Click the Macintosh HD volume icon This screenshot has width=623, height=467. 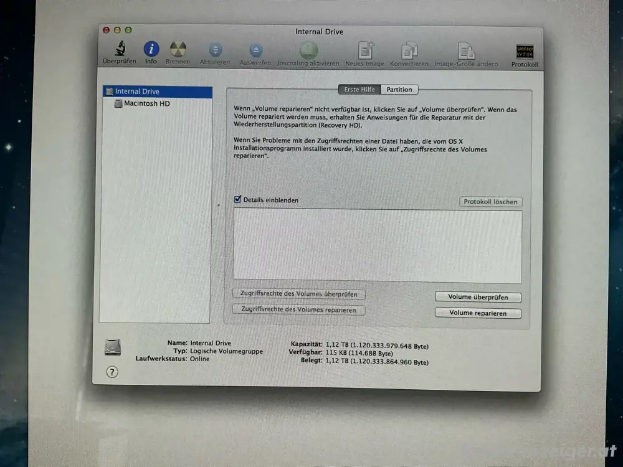[118, 103]
